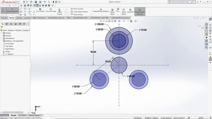The height and width of the screenshot is (119, 212).
Task: Open dropdown arrow beside Circle tool
Action: coord(27,9)
